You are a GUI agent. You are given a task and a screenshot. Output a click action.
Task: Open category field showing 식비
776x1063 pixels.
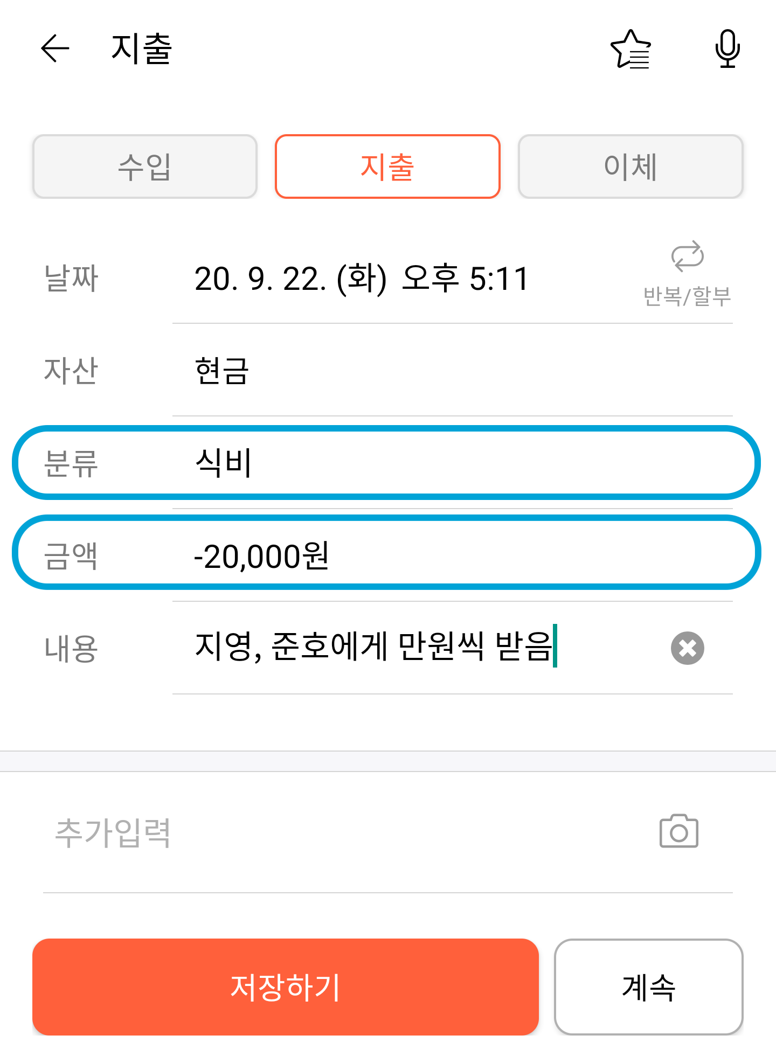click(x=386, y=462)
